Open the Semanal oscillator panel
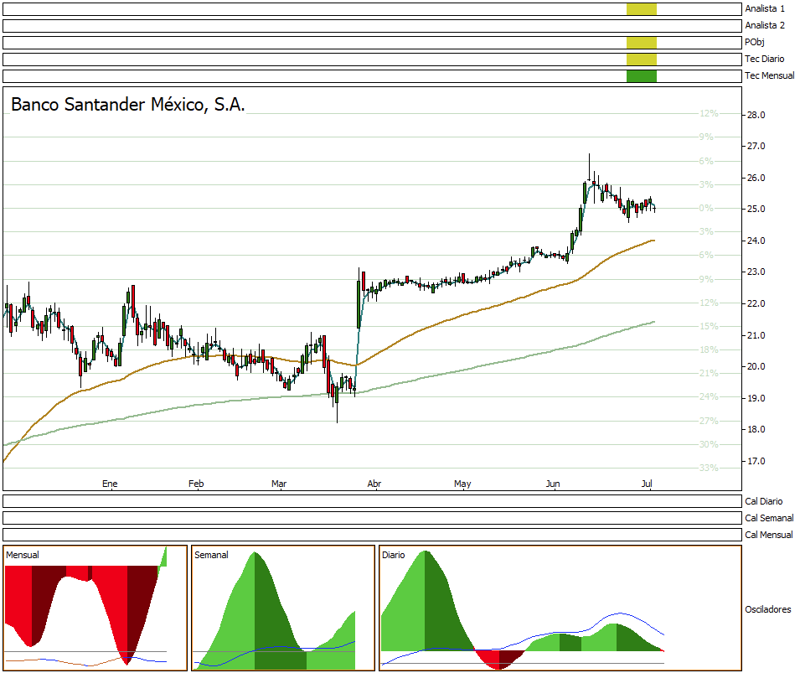 click(x=283, y=608)
